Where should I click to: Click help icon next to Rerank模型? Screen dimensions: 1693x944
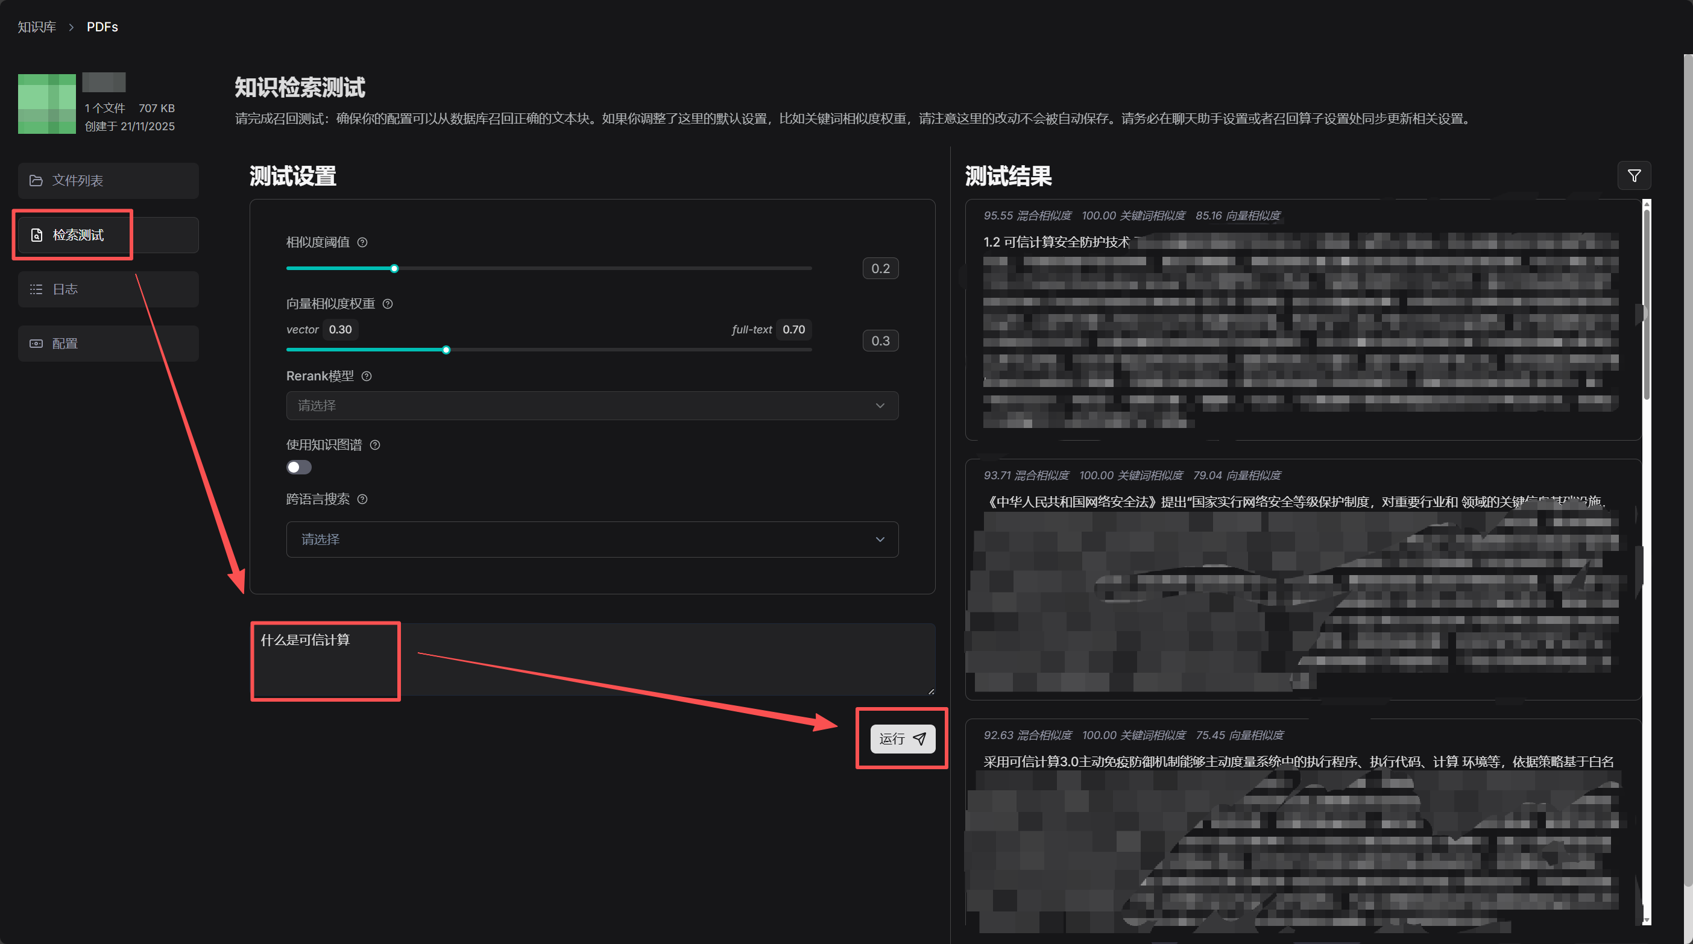(367, 376)
